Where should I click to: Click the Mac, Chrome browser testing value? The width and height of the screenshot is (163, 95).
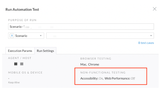coord(90,65)
